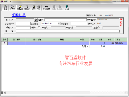This screenshot has width=129, height=97.
Task: Focus the 备注 remarks field
Action: (x=68, y=31)
